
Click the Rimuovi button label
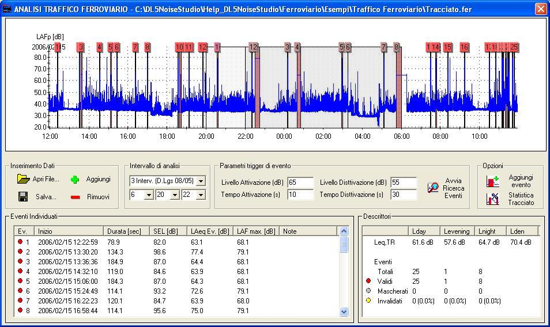(98, 197)
